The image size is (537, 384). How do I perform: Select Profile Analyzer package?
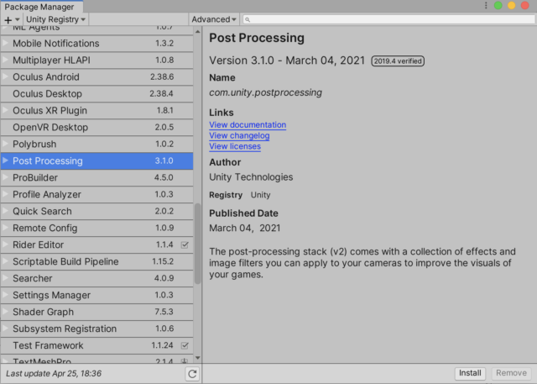pos(97,194)
